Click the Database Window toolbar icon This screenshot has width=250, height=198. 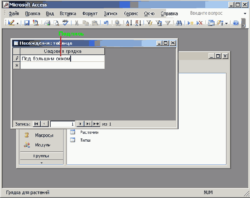(x=211, y=23)
